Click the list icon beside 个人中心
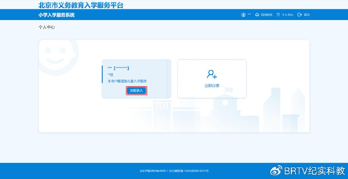The width and height of the screenshot is (348, 179). [x=278, y=15]
